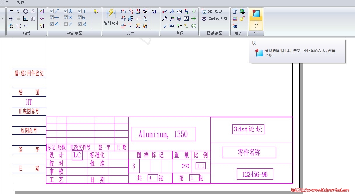Select the 零件名称 text box

pyautogui.click(x=249, y=152)
